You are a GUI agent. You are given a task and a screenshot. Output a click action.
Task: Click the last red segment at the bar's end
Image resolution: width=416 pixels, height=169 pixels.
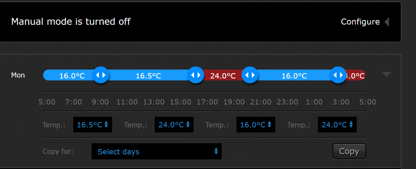click(356, 76)
